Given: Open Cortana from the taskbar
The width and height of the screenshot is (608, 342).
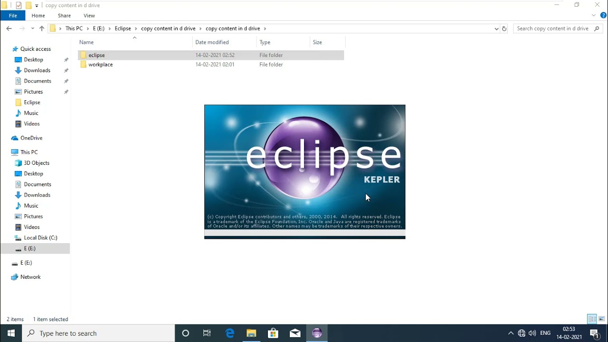Looking at the screenshot, I should (x=186, y=333).
